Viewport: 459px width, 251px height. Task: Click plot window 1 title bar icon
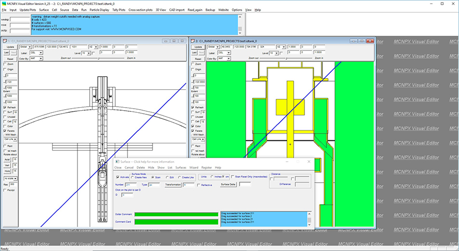(x=5, y=41)
